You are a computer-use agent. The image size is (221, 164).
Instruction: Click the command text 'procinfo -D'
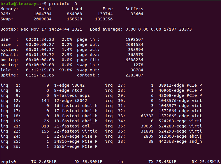tap(63, 4)
